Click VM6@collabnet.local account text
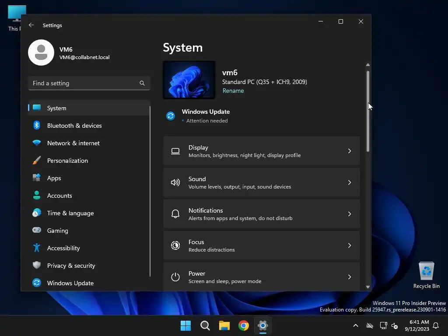Screen dimensions: 448x336 84,57
